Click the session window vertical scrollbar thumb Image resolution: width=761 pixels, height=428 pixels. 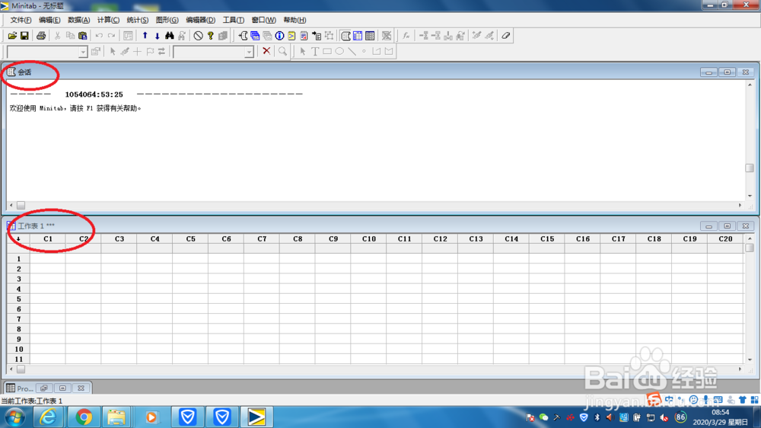pos(750,168)
